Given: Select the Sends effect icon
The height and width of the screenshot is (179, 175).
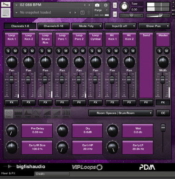Looking at the screenshot, I should [x=66, y=114].
